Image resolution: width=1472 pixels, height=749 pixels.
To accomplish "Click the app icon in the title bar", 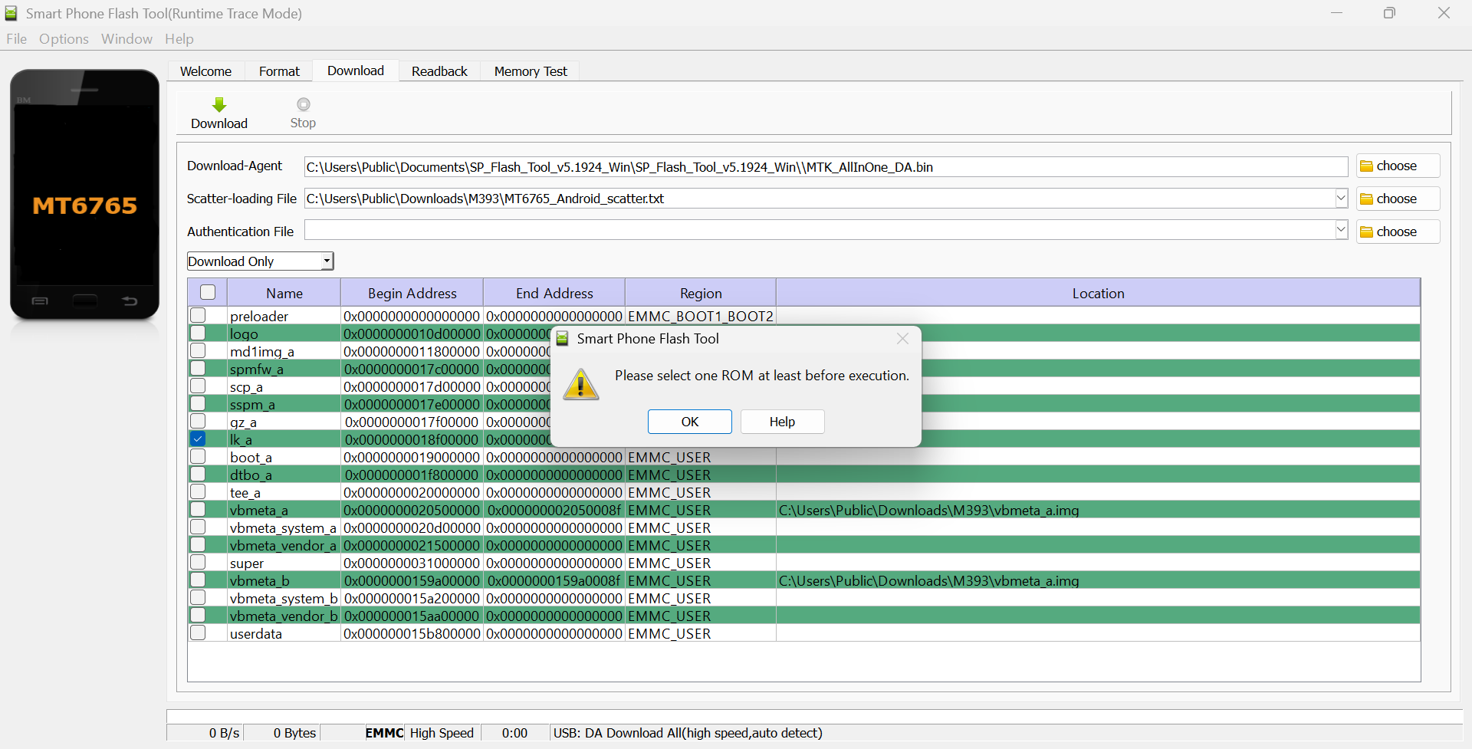I will pyautogui.click(x=11, y=13).
